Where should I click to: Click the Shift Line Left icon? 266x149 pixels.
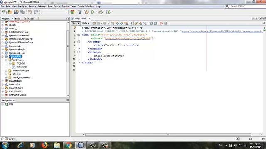(151, 23)
